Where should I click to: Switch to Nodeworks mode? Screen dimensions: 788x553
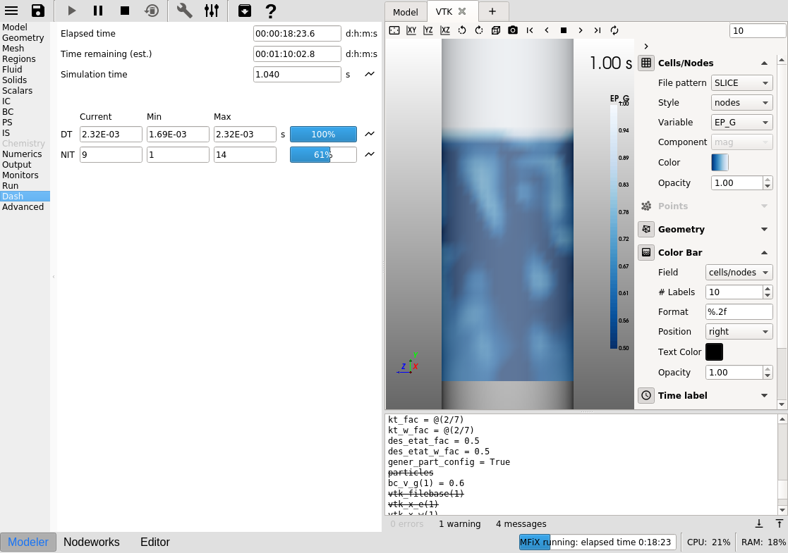92,542
